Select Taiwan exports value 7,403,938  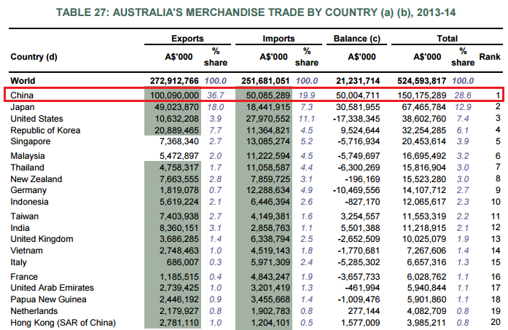click(x=179, y=216)
